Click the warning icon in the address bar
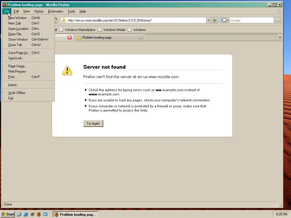The image size is (291, 218). (64, 20)
